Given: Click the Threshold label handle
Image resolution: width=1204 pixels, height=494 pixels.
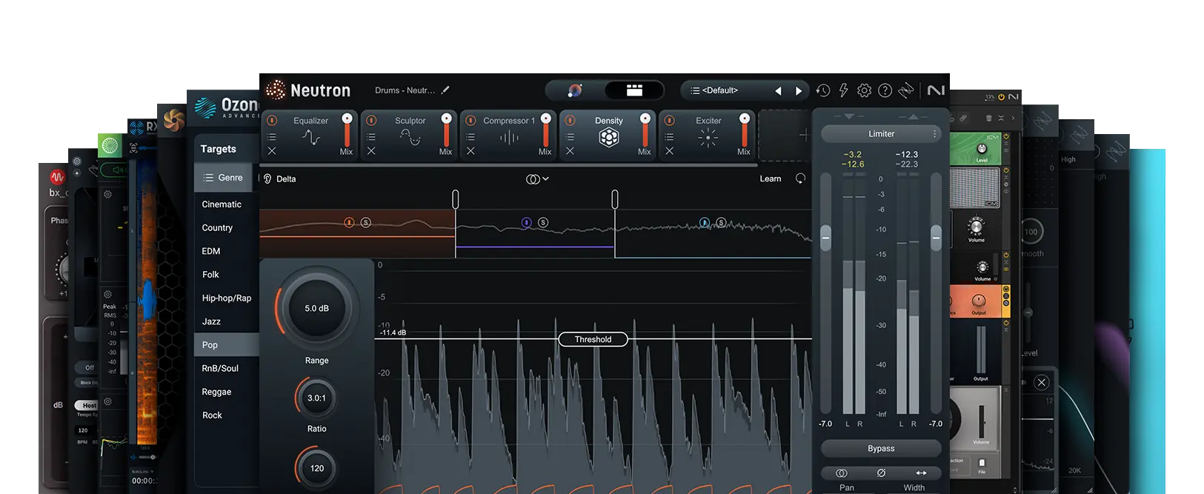Looking at the screenshot, I should [593, 339].
